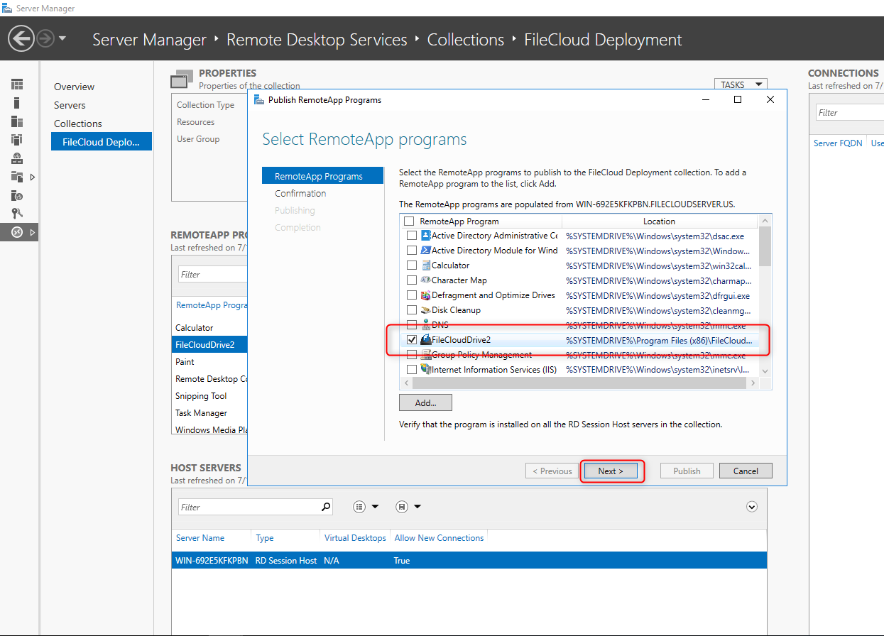This screenshot has width=884, height=636.
Task: Click the Local Server sidebar icon
Action: tap(17, 103)
